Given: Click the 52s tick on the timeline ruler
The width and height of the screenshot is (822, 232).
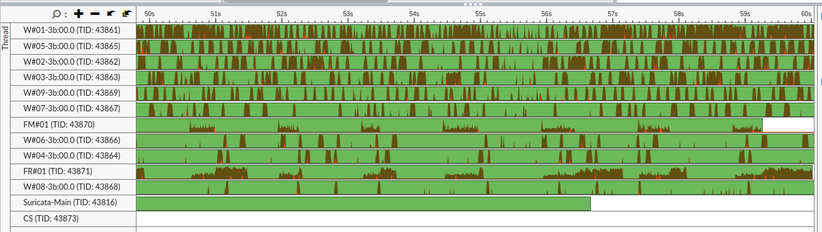Looking at the screenshot, I should (x=282, y=13).
